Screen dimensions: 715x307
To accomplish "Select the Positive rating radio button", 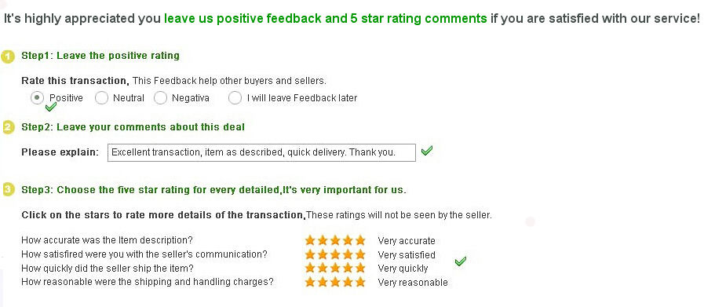I will (37, 97).
